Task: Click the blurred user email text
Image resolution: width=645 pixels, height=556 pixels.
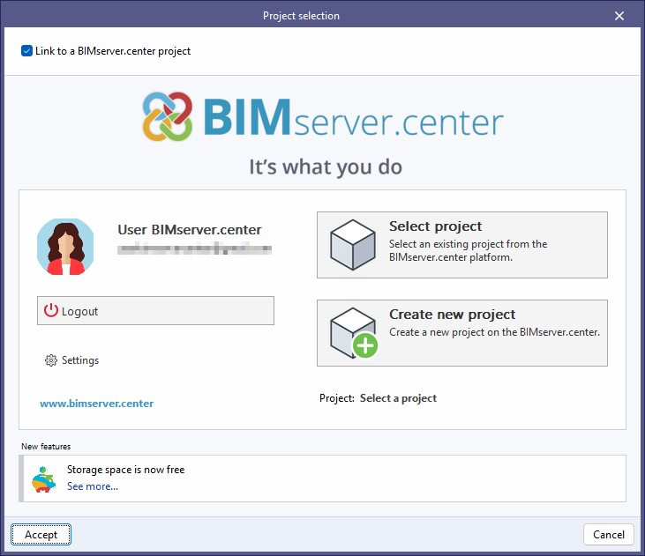Action: click(x=195, y=248)
